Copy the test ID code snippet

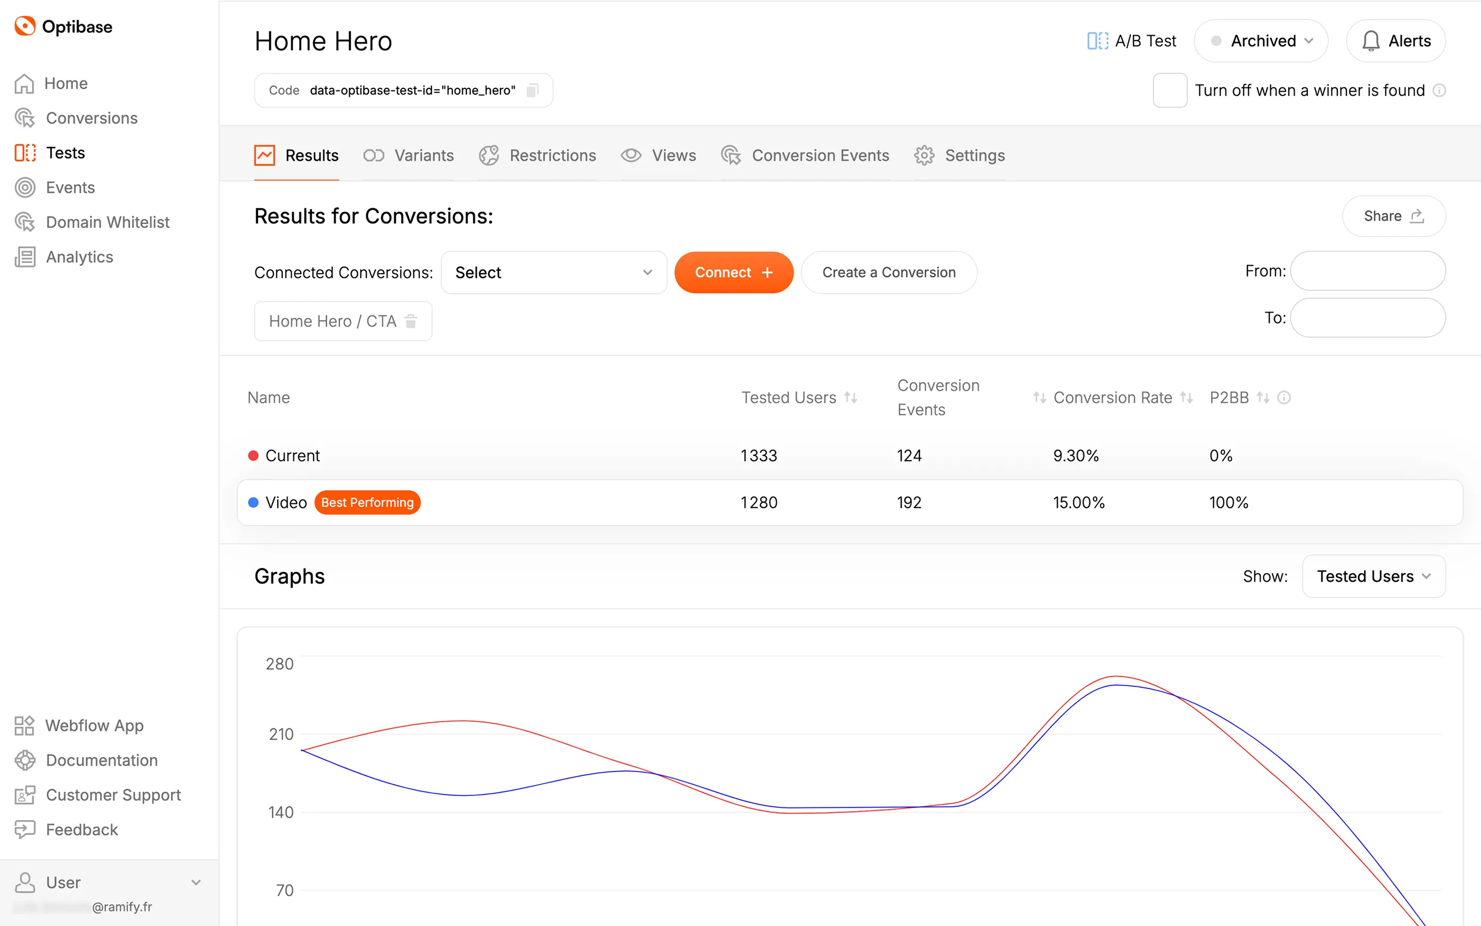[533, 91]
